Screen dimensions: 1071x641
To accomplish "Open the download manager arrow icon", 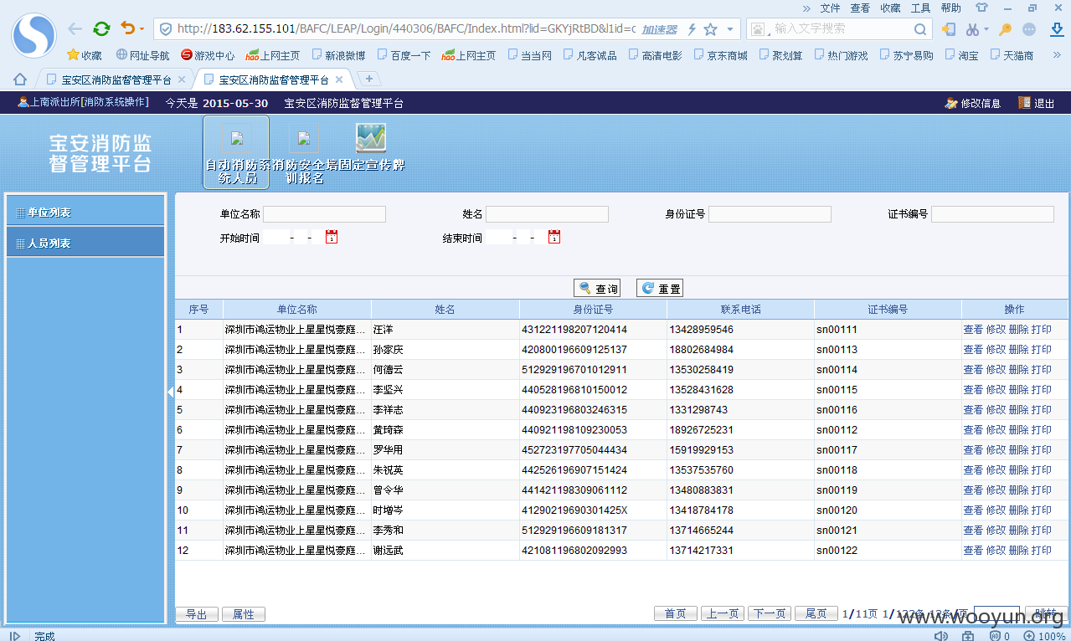I will pyautogui.click(x=1057, y=29).
